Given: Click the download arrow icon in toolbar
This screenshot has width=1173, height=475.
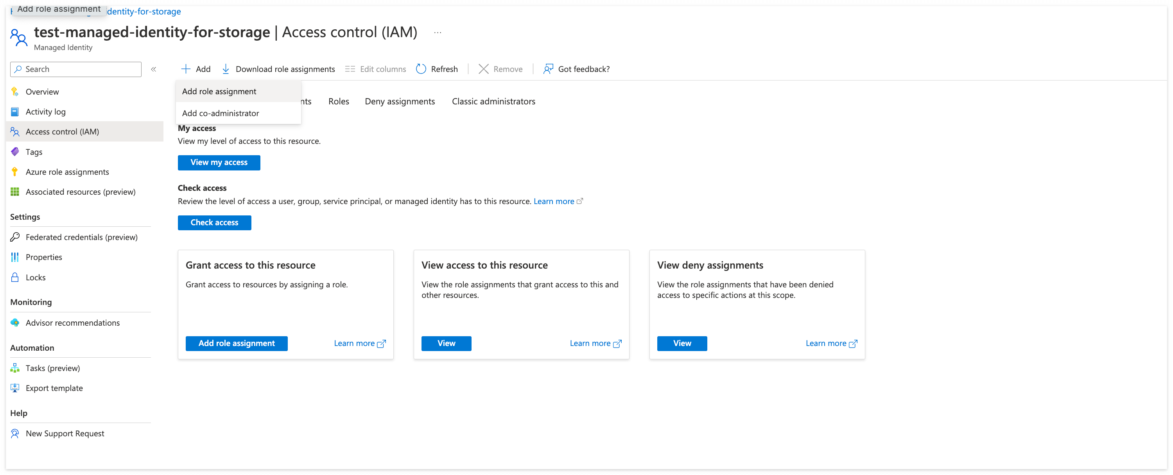Looking at the screenshot, I should (x=226, y=69).
